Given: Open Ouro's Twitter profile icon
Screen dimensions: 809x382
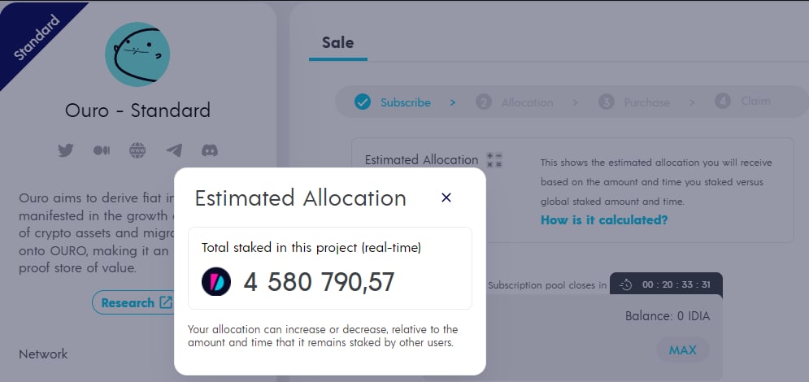Looking at the screenshot, I should pos(66,150).
